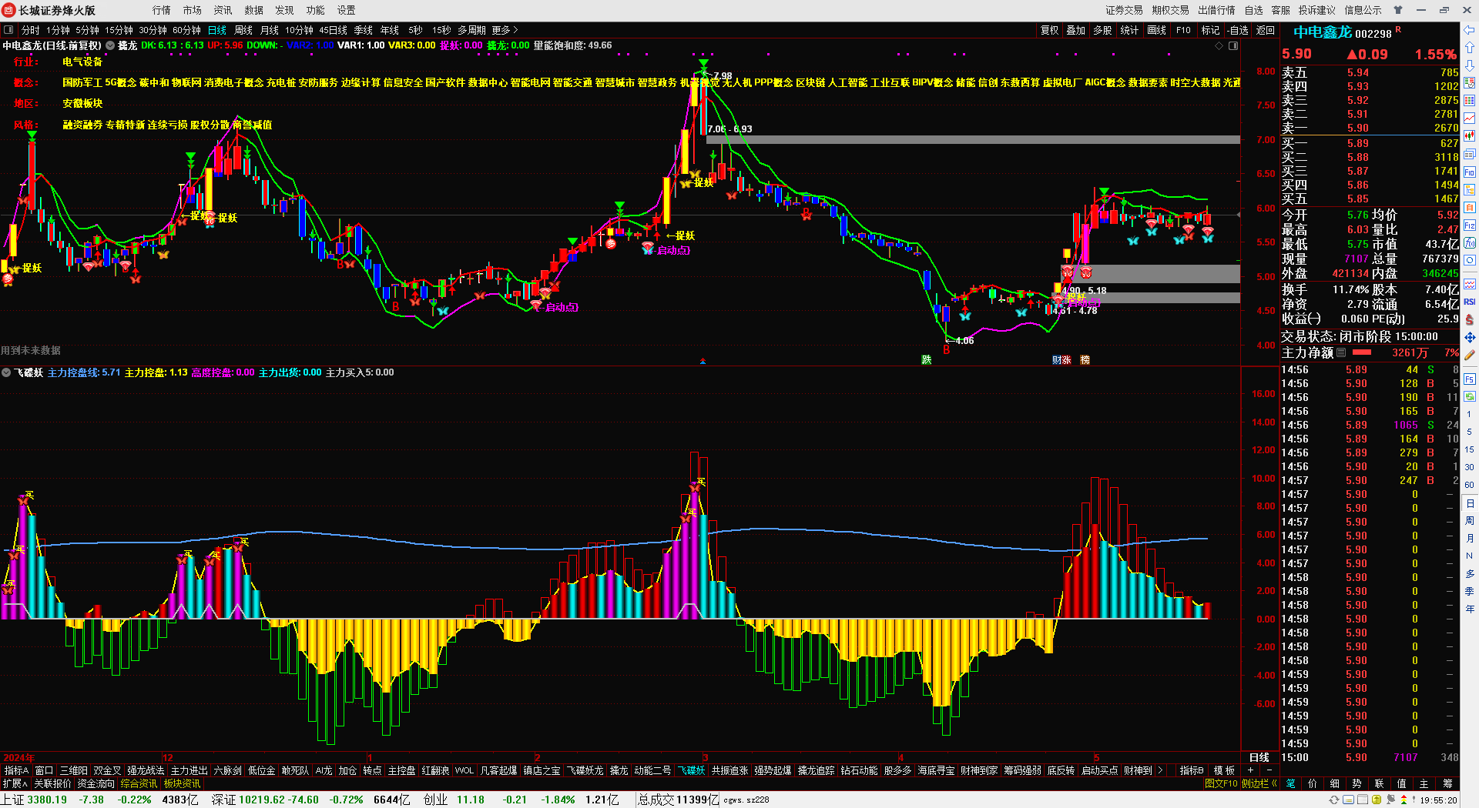Screen dimensions: 1479x808
Task: Open the 指标A indicator group
Action: [16, 770]
